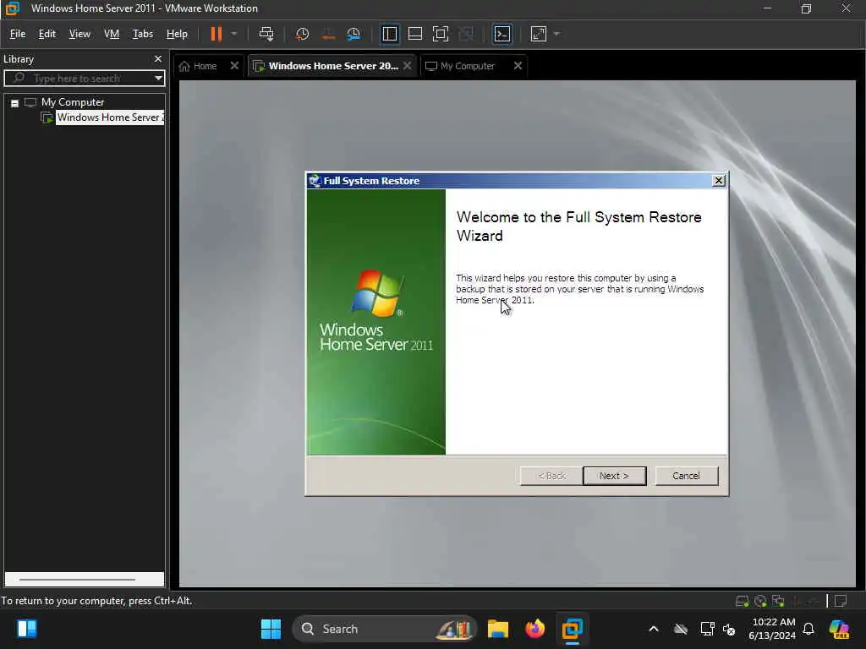Open Firefox from the taskbar
The height and width of the screenshot is (649, 866).
(534, 629)
